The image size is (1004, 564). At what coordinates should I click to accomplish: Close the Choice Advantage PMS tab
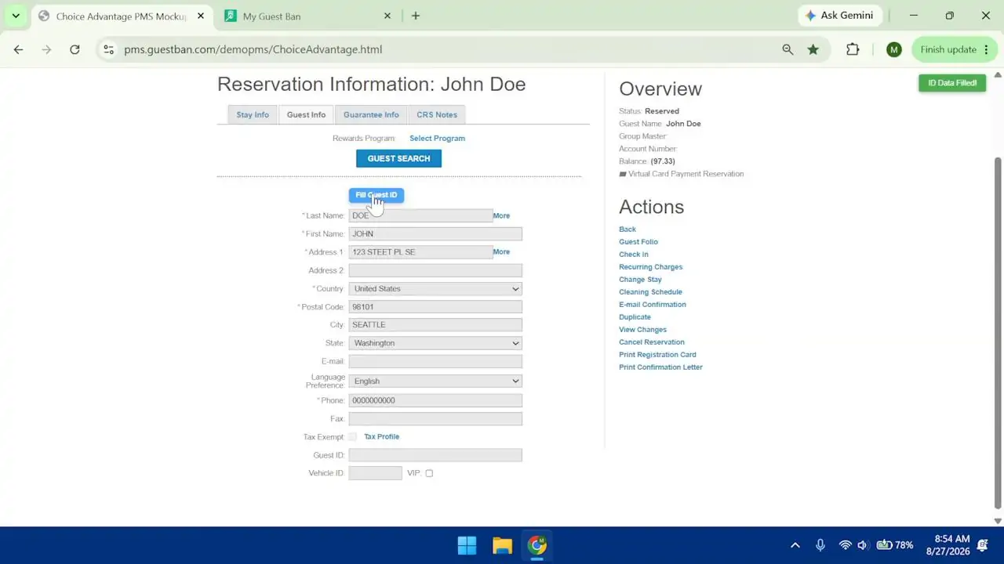pos(201,16)
